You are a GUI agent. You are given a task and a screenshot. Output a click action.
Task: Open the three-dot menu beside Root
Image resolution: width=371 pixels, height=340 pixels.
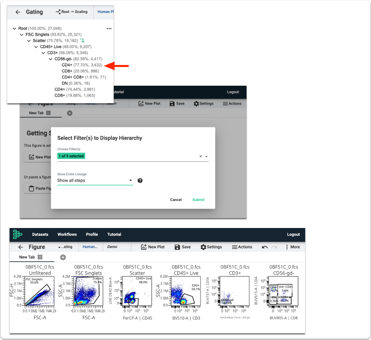point(109,29)
